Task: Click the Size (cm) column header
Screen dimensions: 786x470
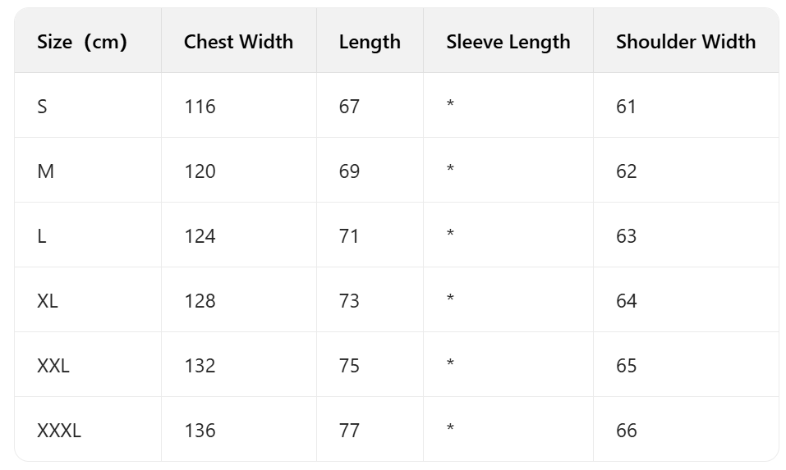Action: point(82,42)
